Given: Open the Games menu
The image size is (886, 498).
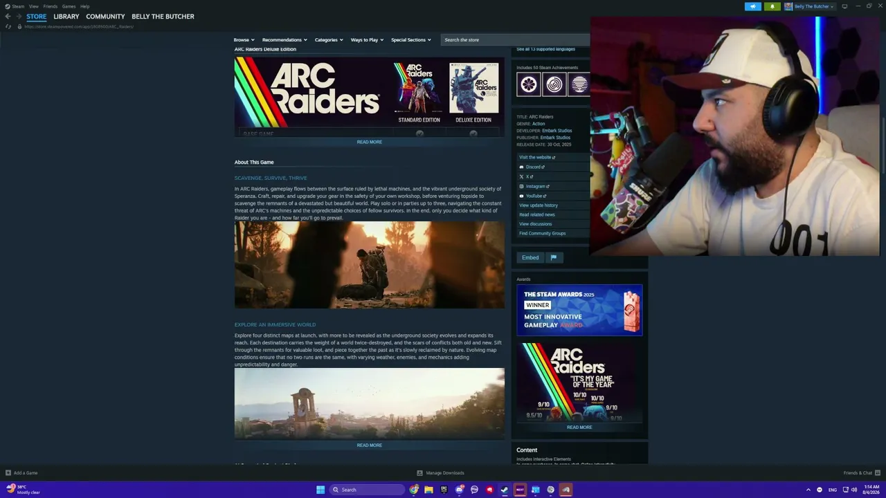Looking at the screenshot, I should point(69,6).
